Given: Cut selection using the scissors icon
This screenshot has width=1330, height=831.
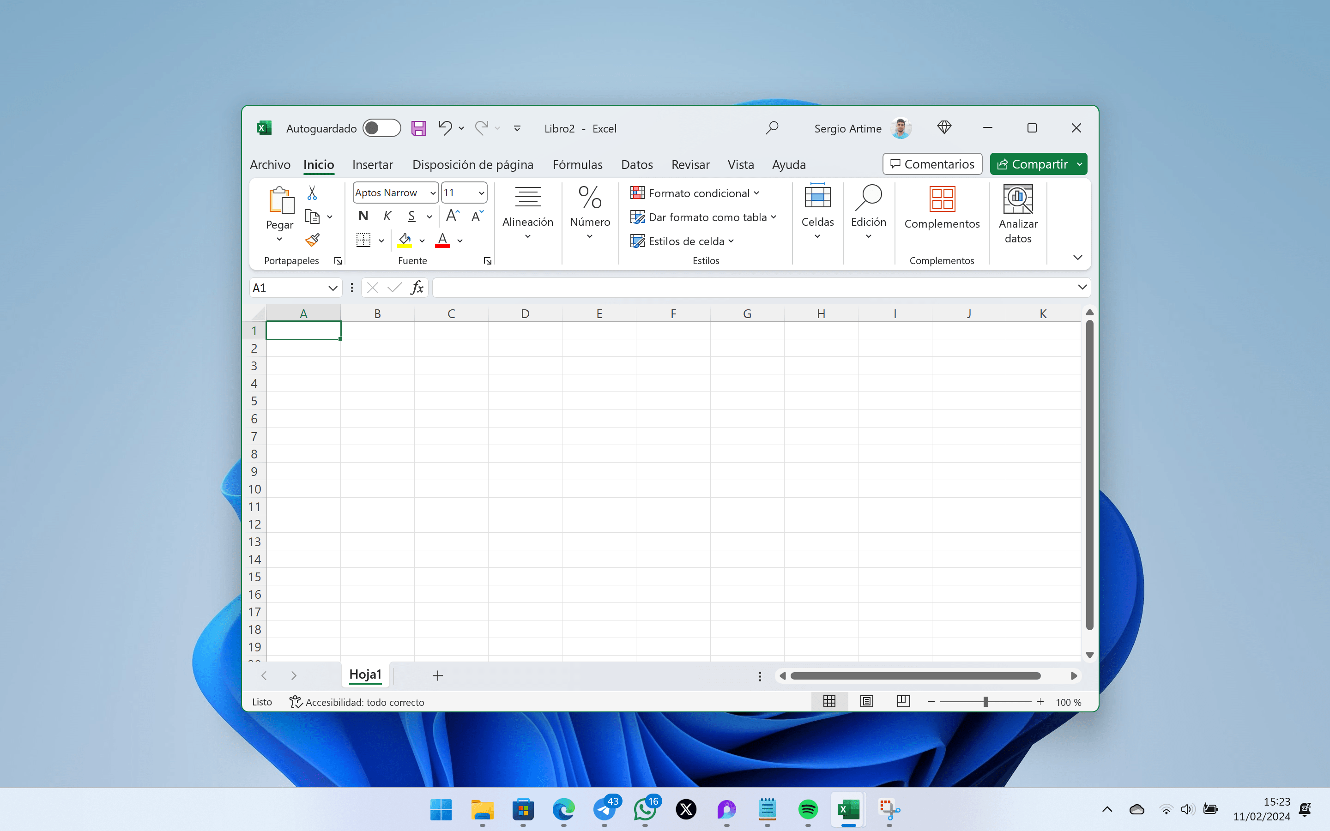Looking at the screenshot, I should click(x=312, y=193).
